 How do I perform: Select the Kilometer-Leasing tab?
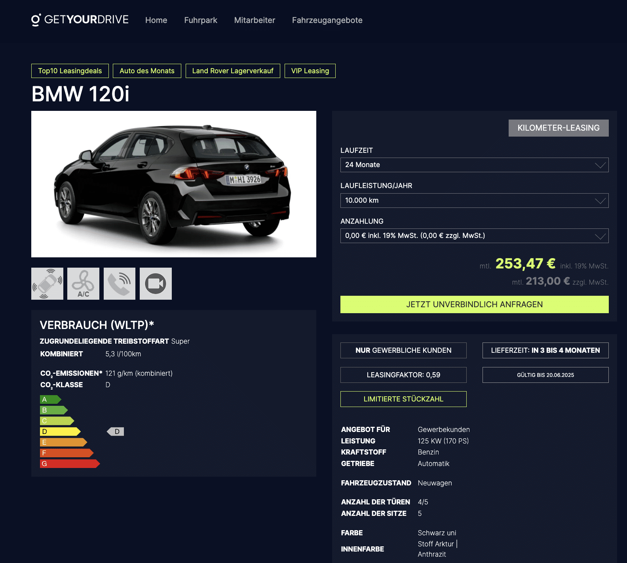click(x=559, y=128)
